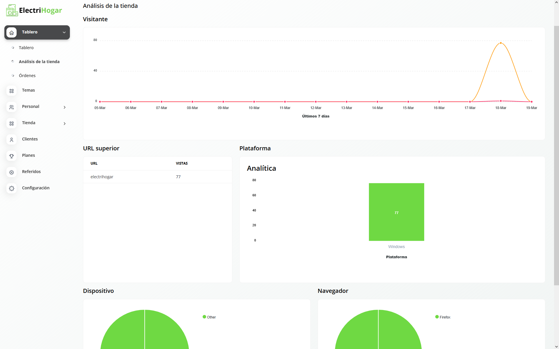This screenshot has width=559, height=349.
Task: Expand the Tienda submenu arrow
Action: (65, 124)
